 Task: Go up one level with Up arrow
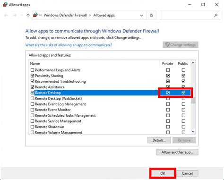pos(28,15)
